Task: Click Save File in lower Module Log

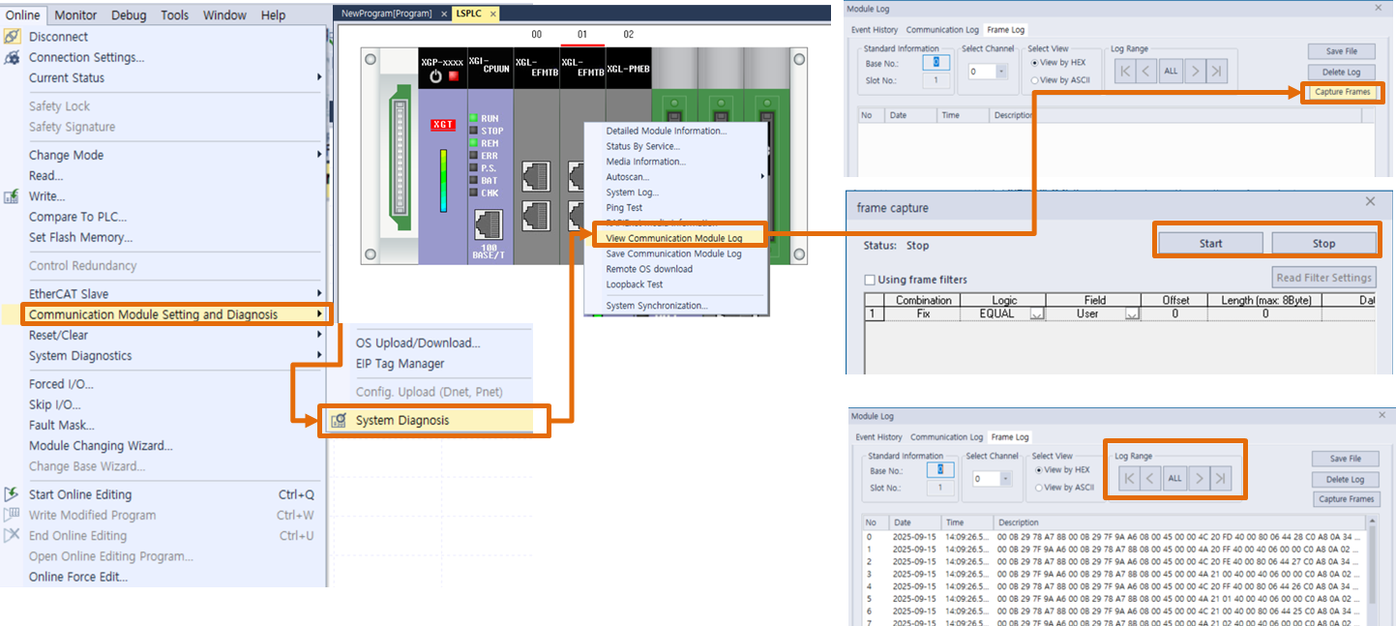Action: pos(1346,459)
